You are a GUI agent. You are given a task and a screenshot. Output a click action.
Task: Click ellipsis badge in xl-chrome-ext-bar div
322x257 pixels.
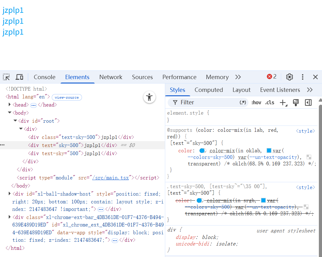click(x=115, y=240)
